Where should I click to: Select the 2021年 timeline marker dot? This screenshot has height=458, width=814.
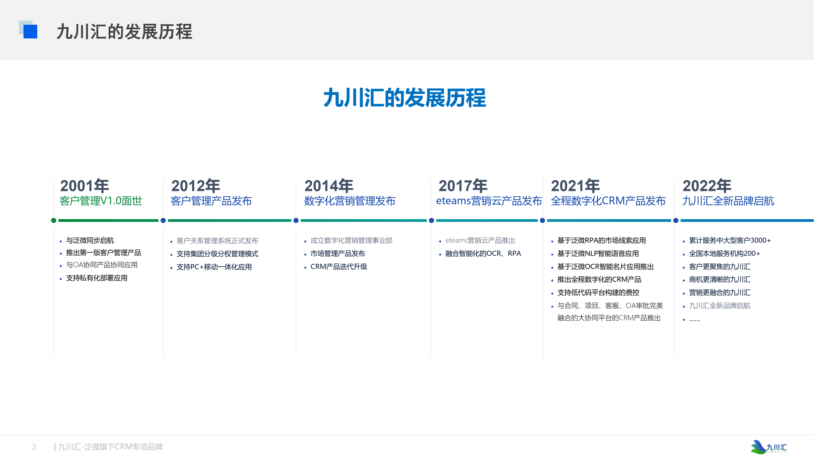[542, 220]
